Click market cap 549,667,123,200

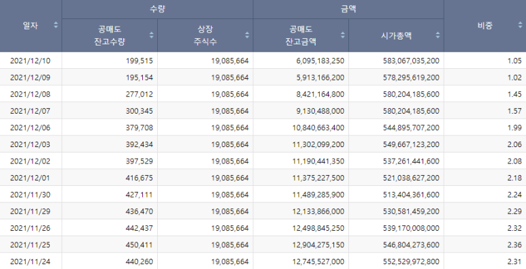click(x=411, y=144)
